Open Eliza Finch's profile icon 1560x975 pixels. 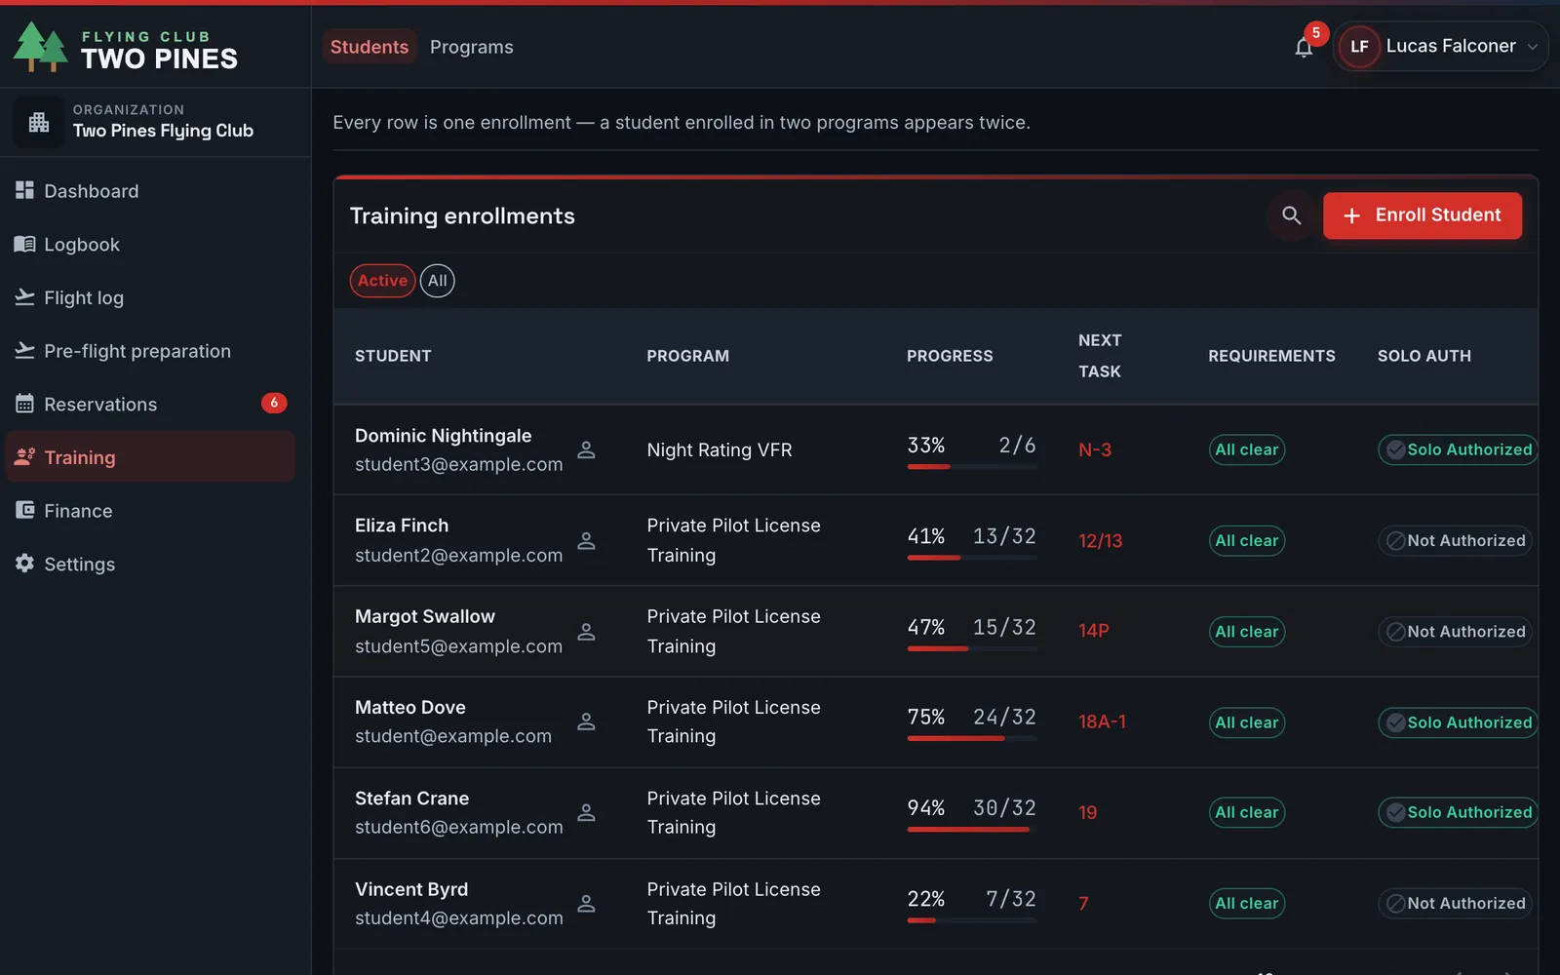[586, 540]
